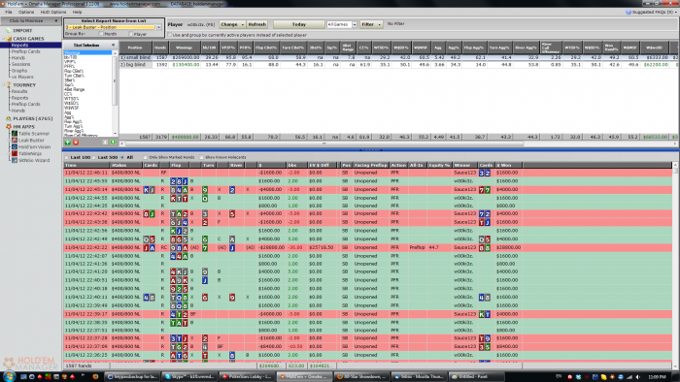Viewport: 680px width, 382px height.
Task: Check Only Show Marked Hands
Action: point(146,157)
